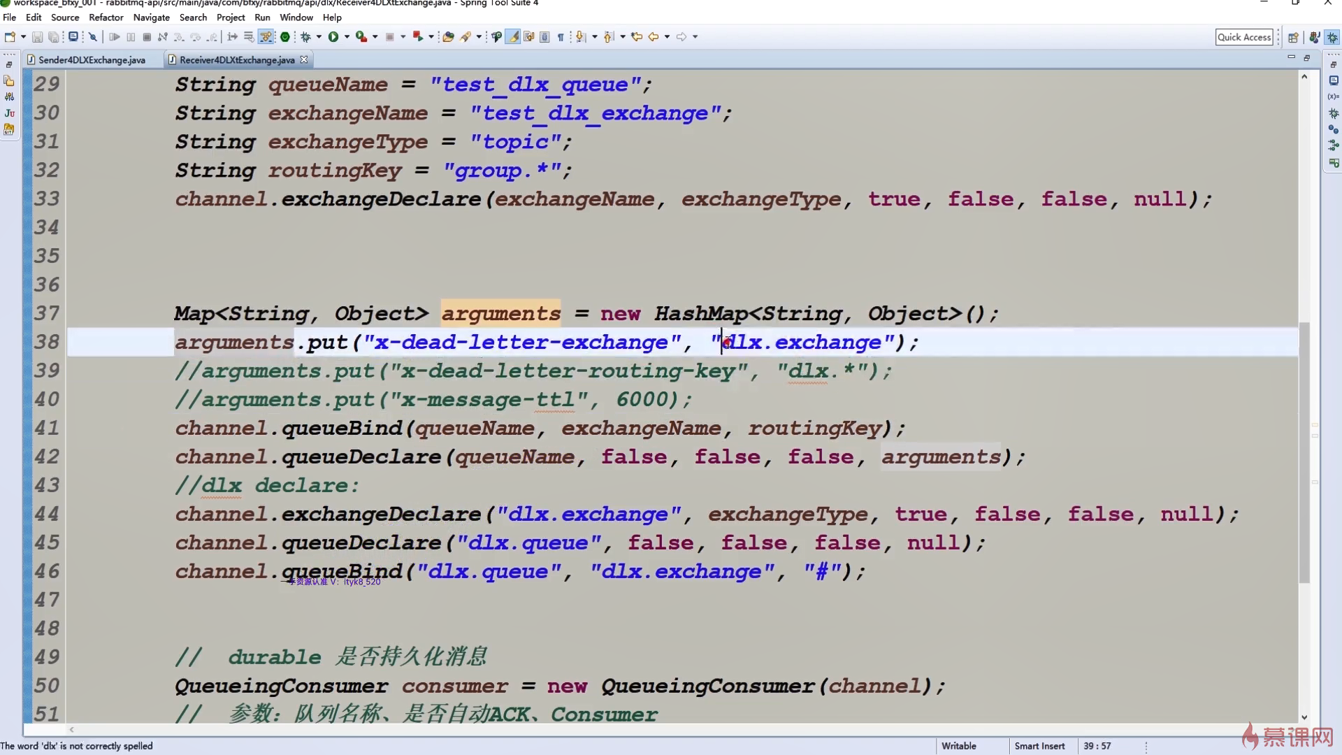Click the green Run button
Viewport: 1342px width, 755px height.
coord(333,37)
